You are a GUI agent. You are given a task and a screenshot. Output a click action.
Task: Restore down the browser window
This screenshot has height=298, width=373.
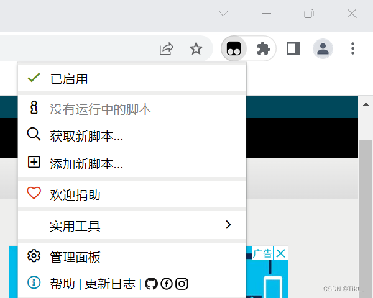tap(309, 13)
